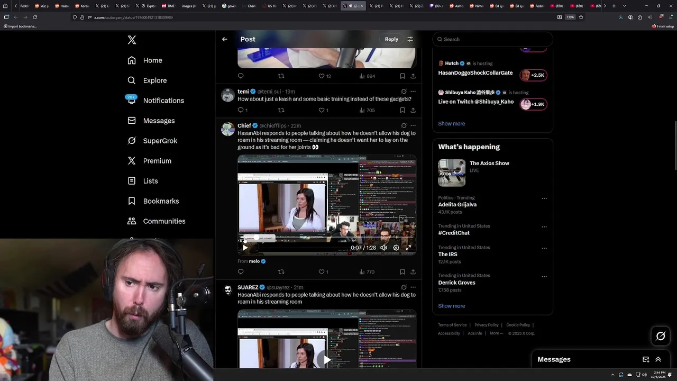Click the Search input field
677x381 pixels.
pyautogui.click(x=492, y=39)
